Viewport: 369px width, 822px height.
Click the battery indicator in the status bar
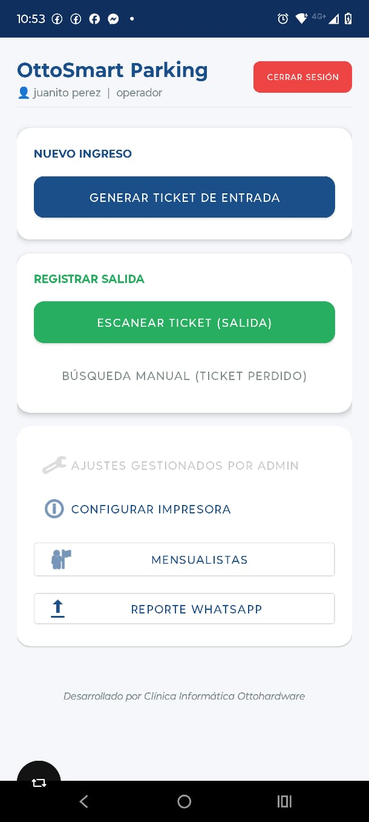click(x=348, y=19)
